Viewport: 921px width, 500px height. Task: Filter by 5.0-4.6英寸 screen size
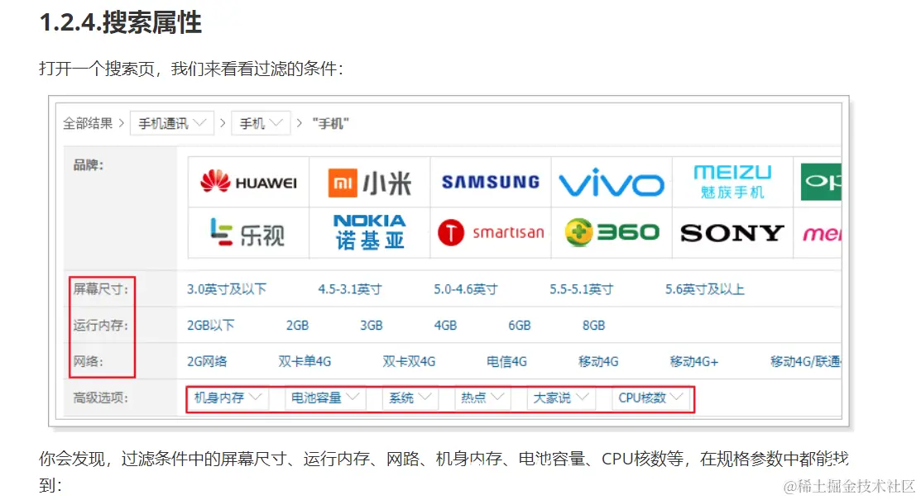point(465,288)
